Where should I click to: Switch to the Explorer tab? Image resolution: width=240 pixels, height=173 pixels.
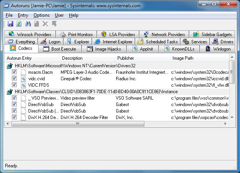78,41
